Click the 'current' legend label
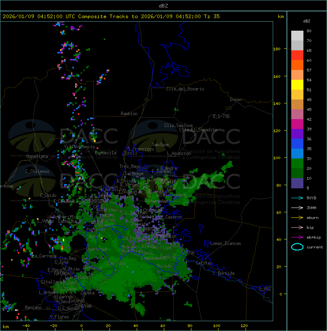Image resolution: width=327 pixels, height=331 pixels. 315,247
